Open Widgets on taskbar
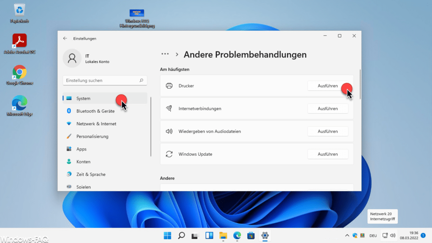Image resolution: width=432 pixels, height=243 pixels. point(209,235)
